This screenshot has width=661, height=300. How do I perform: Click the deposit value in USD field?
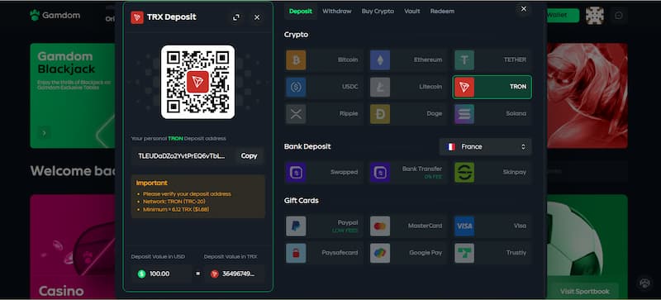(x=161, y=274)
